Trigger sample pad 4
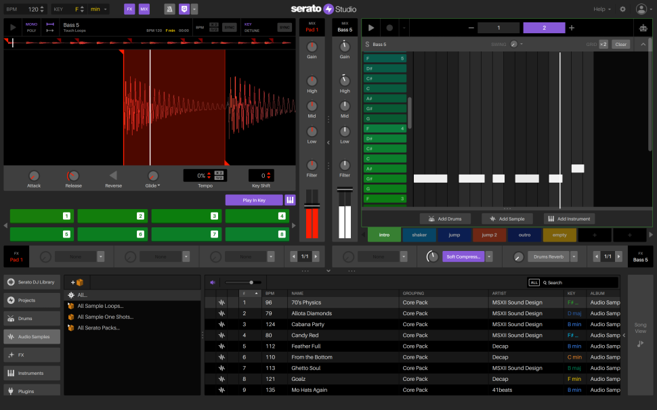The image size is (657, 410). click(x=257, y=216)
